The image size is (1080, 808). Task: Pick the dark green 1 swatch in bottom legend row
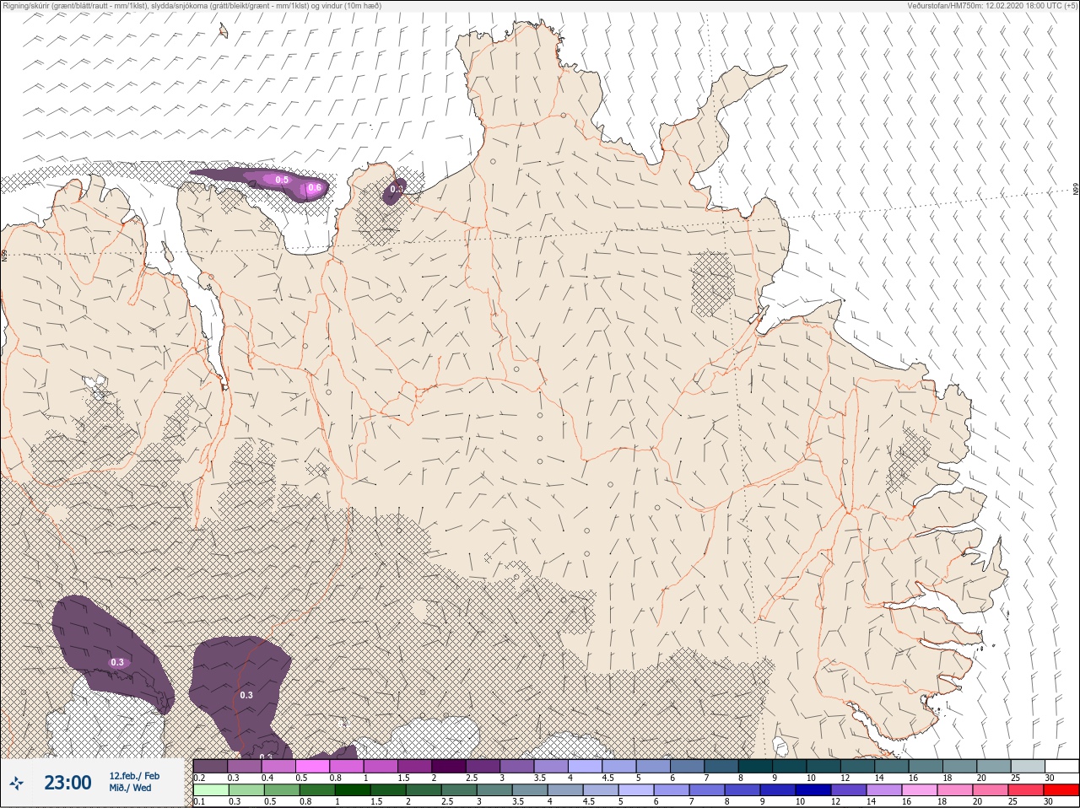351,790
